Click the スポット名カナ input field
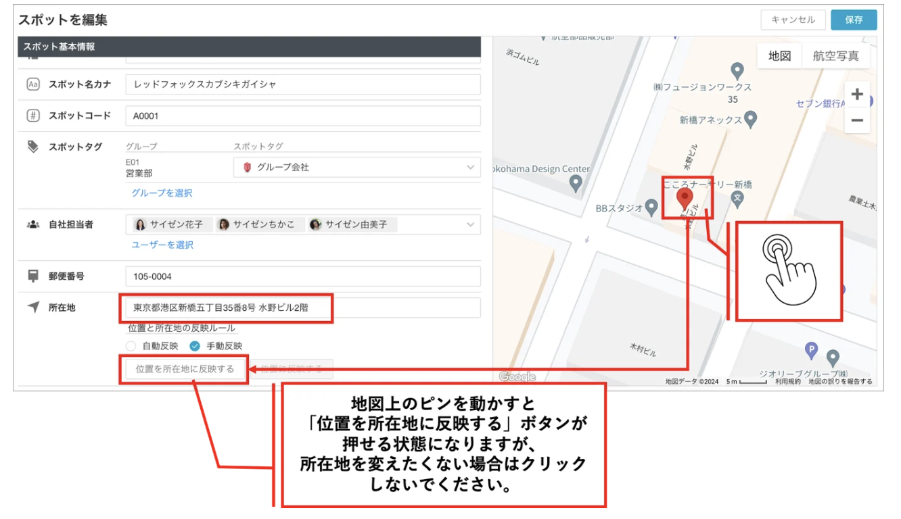 [x=303, y=84]
